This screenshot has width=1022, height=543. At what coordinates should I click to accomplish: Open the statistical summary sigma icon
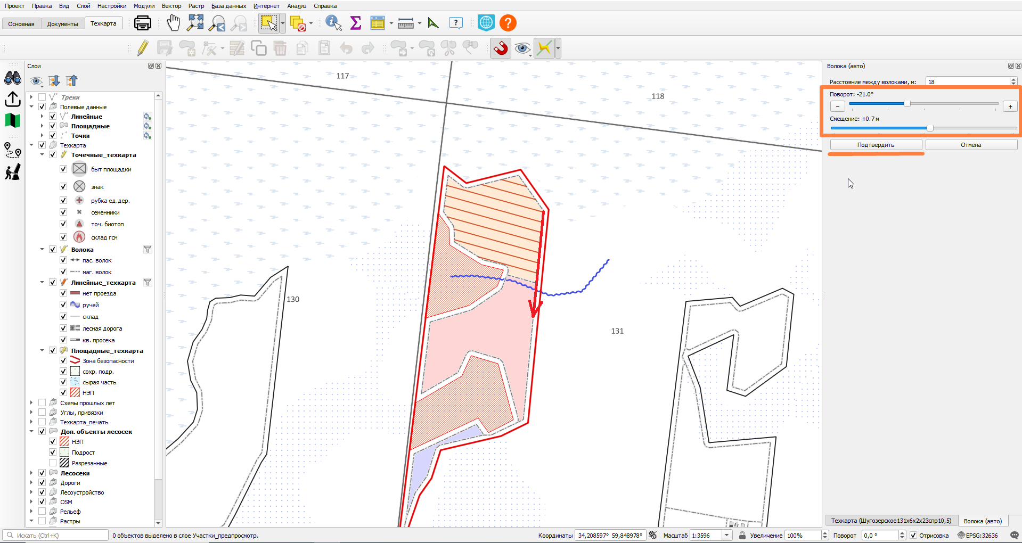356,23
